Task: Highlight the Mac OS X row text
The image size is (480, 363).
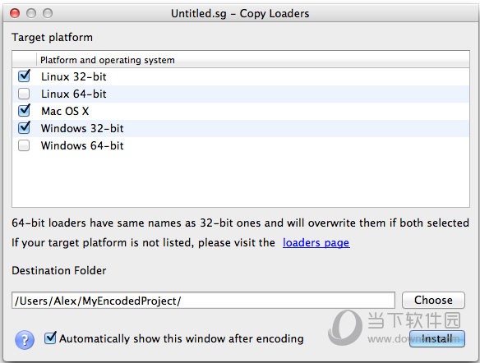Action: tap(65, 111)
